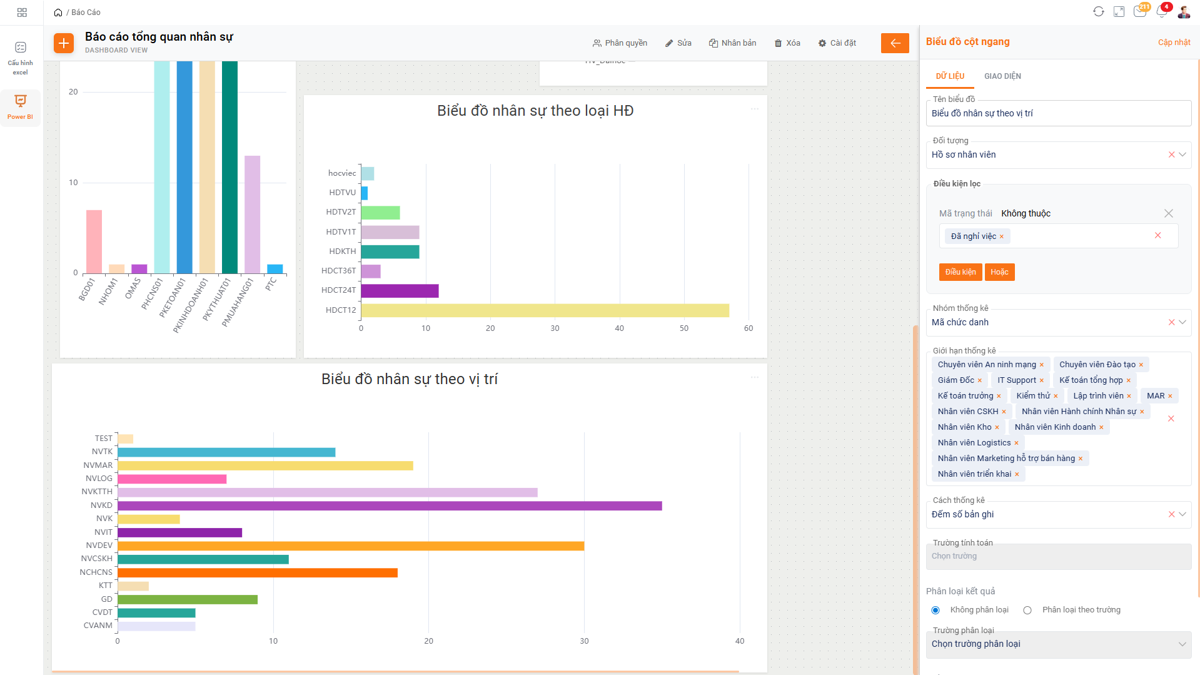The width and height of the screenshot is (1200, 675).
Task: Open the Trường phân loại dropdown
Action: (x=1058, y=644)
